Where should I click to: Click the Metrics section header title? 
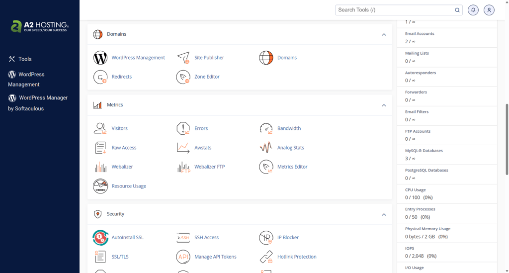pos(115,105)
